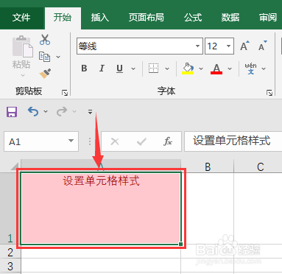This screenshot has height=274, width=282.
Task: Expand the 粘贴 paste options arrow
Action: pos(23,75)
